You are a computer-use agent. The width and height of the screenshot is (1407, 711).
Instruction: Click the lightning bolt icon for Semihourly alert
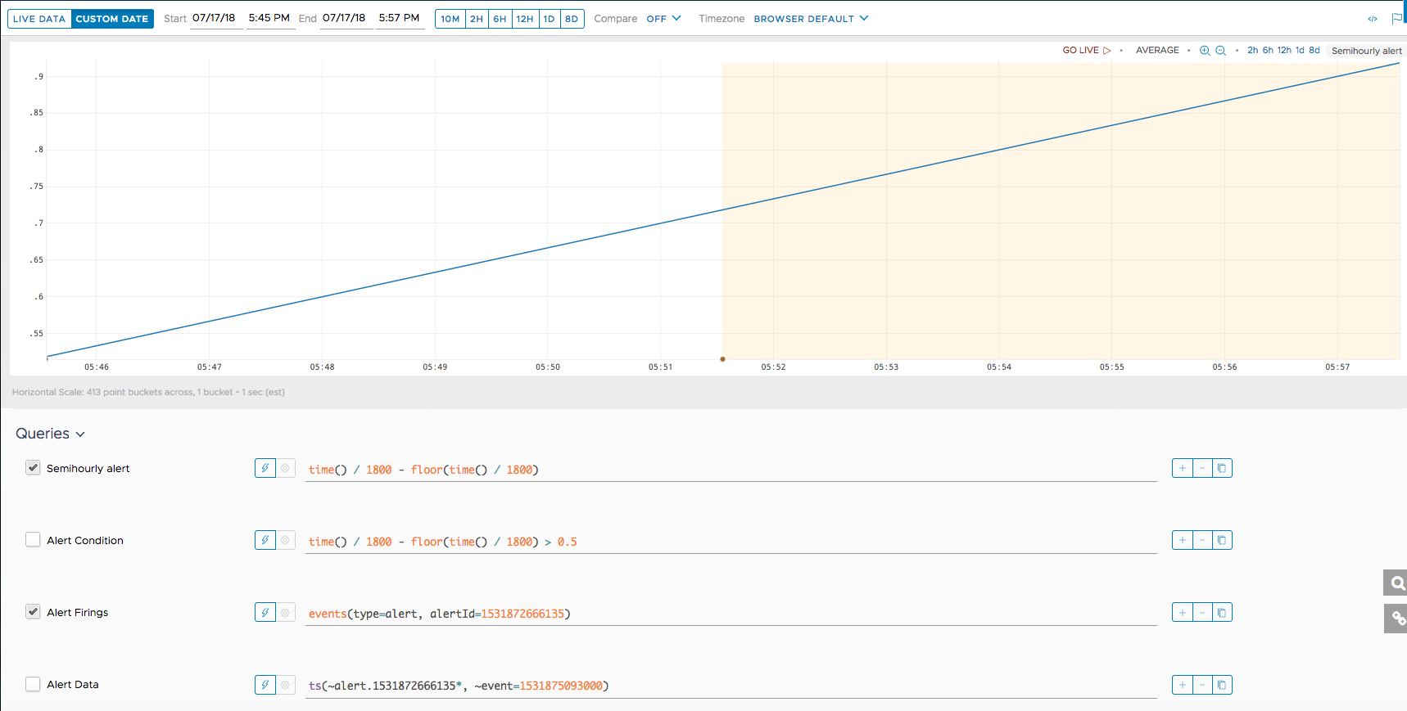(265, 468)
